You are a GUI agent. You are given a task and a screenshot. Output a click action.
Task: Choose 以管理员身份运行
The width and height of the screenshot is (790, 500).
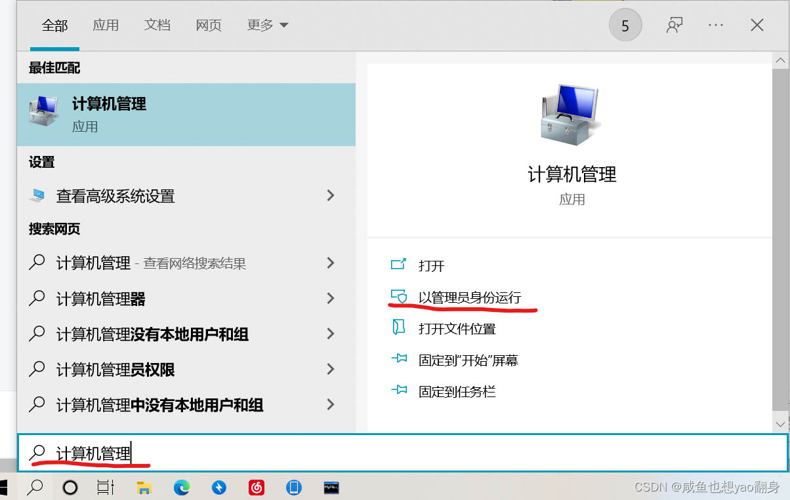coord(470,297)
